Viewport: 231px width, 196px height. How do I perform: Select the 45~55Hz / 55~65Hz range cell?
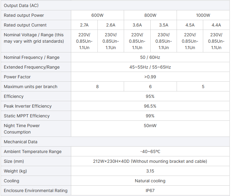(150, 67)
